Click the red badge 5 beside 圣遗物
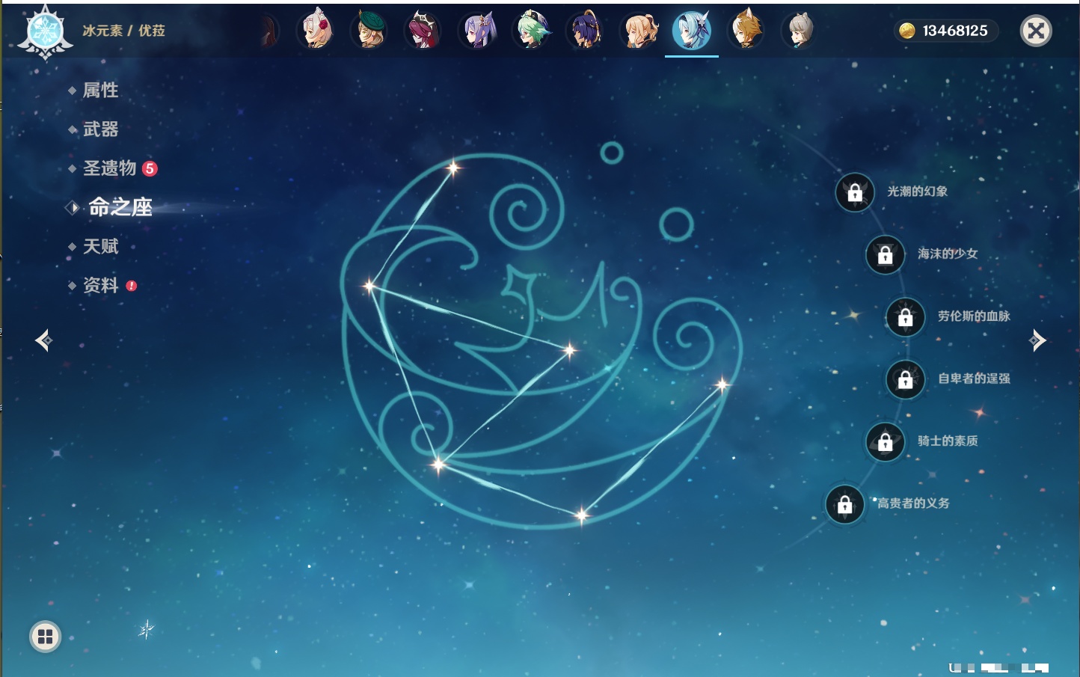The width and height of the screenshot is (1080, 677). pos(150,168)
